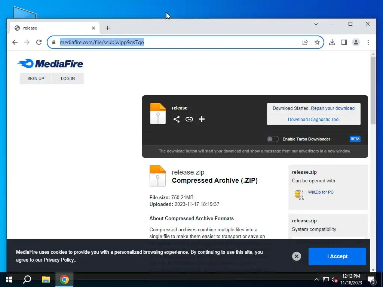Click the Chrome back arrow

coord(15,42)
